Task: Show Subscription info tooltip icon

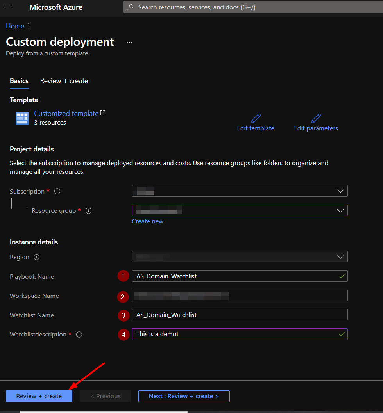Action: coord(57,192)
